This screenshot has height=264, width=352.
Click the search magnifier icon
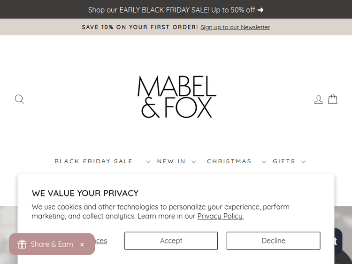coord(19,99)
